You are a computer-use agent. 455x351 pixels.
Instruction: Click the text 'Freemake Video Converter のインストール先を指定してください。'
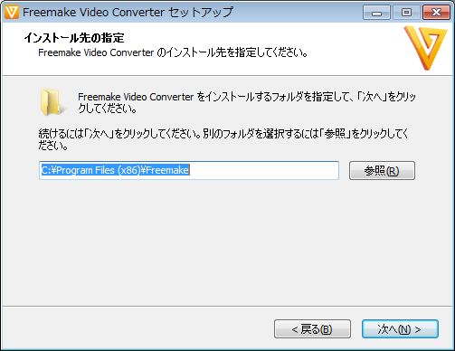click(x=173, y=52)
